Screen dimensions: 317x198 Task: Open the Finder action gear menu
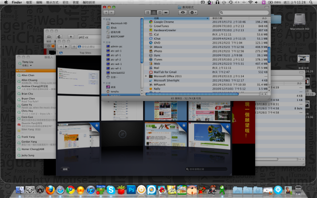[x=193, y=12]
